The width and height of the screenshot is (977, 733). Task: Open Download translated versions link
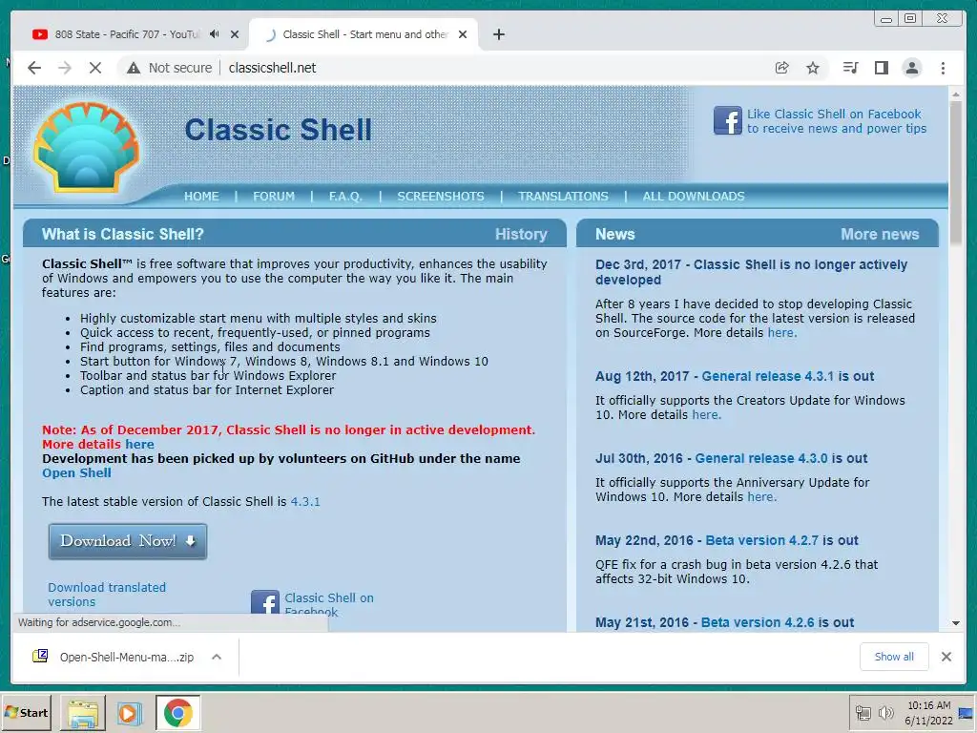point(107,595)
